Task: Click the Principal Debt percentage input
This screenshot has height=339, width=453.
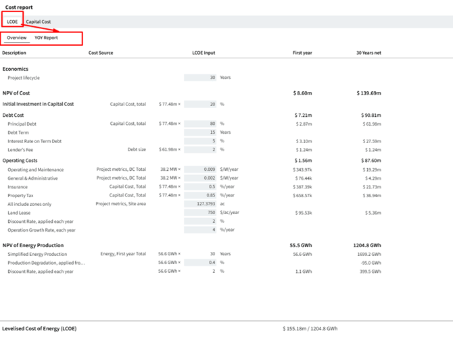Action: coord(200,124)
